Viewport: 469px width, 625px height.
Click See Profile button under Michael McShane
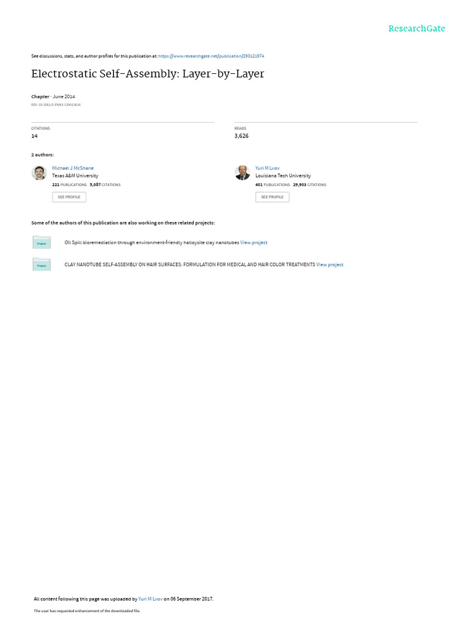coord(69,197)
